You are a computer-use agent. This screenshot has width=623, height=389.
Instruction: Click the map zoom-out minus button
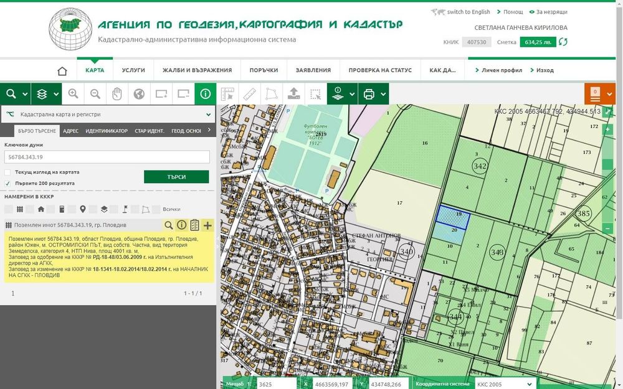click(x=607, y=228)
